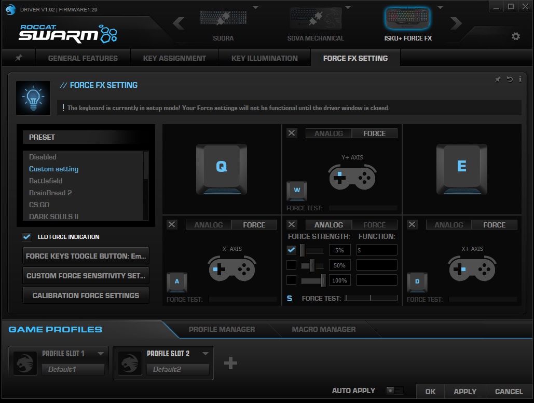Viewport: 534px width, 403px height.
Task: Show info with the i icon
Action: pos(520,79)
